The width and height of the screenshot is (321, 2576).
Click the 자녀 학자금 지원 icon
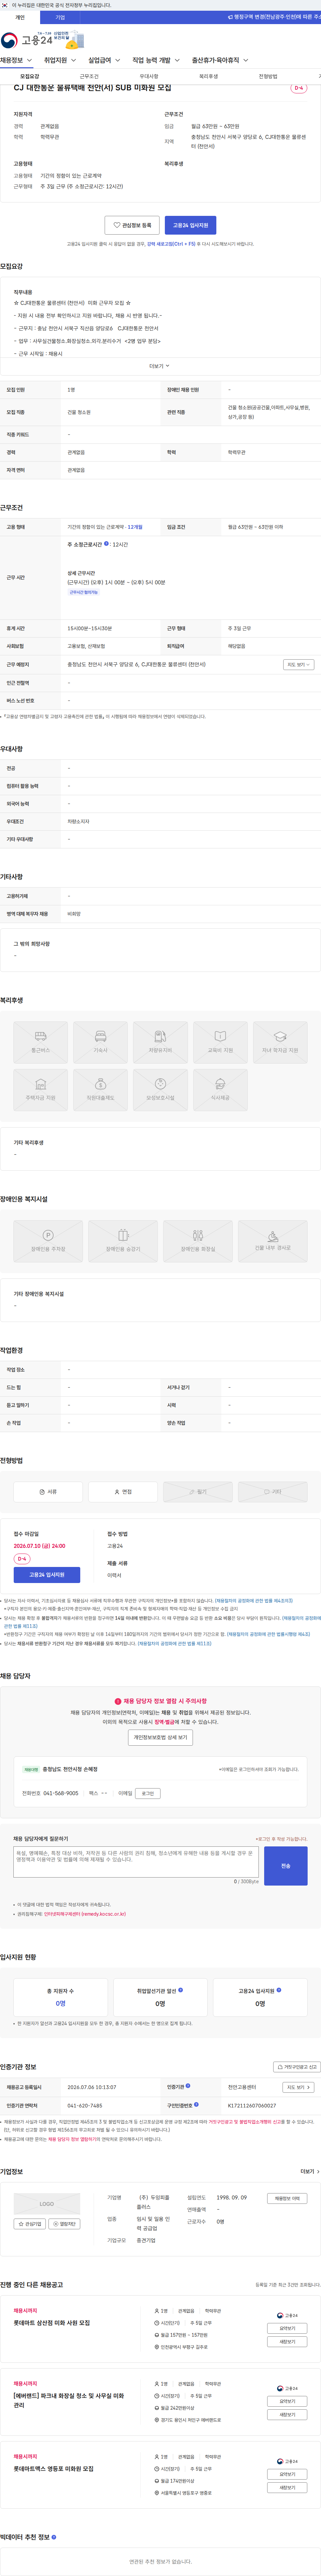coord(280,1042)
